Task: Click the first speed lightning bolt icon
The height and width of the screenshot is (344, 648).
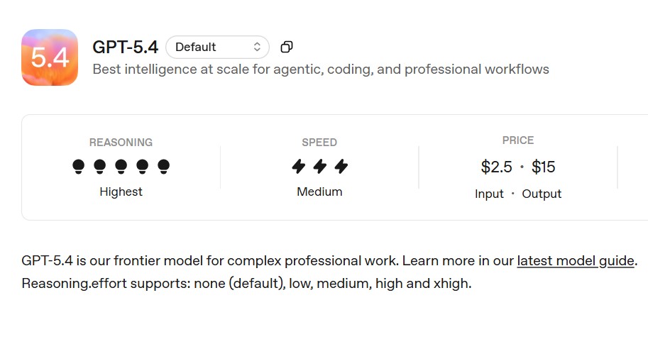Action: pyautogui.click(x=299, y=167)
